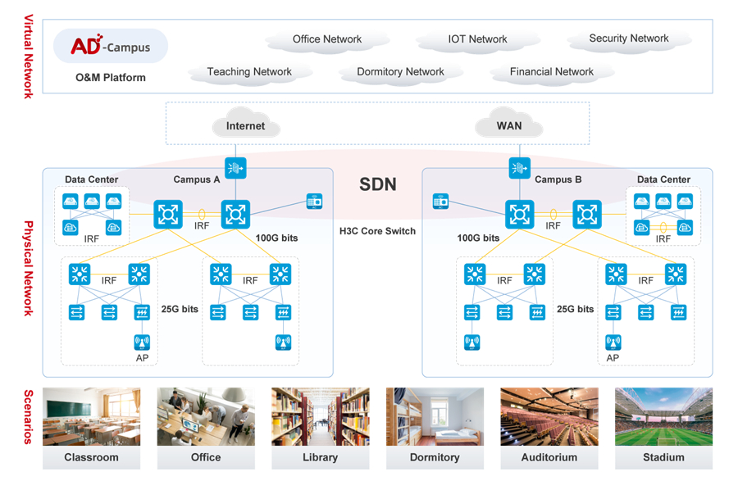738x490 pixels.
Task: Click the Physical Network side heading
Action: tap(28, 268)
